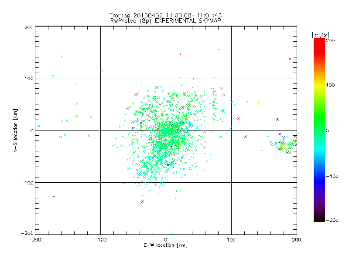Click the colorbar tick label '-200'
The height and width of the screenshot is (261, 349).
[x=332, y=220]
